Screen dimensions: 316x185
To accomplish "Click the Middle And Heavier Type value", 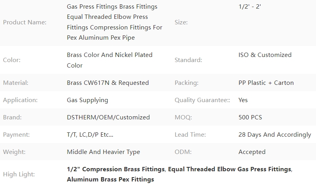I will [103, 152].
